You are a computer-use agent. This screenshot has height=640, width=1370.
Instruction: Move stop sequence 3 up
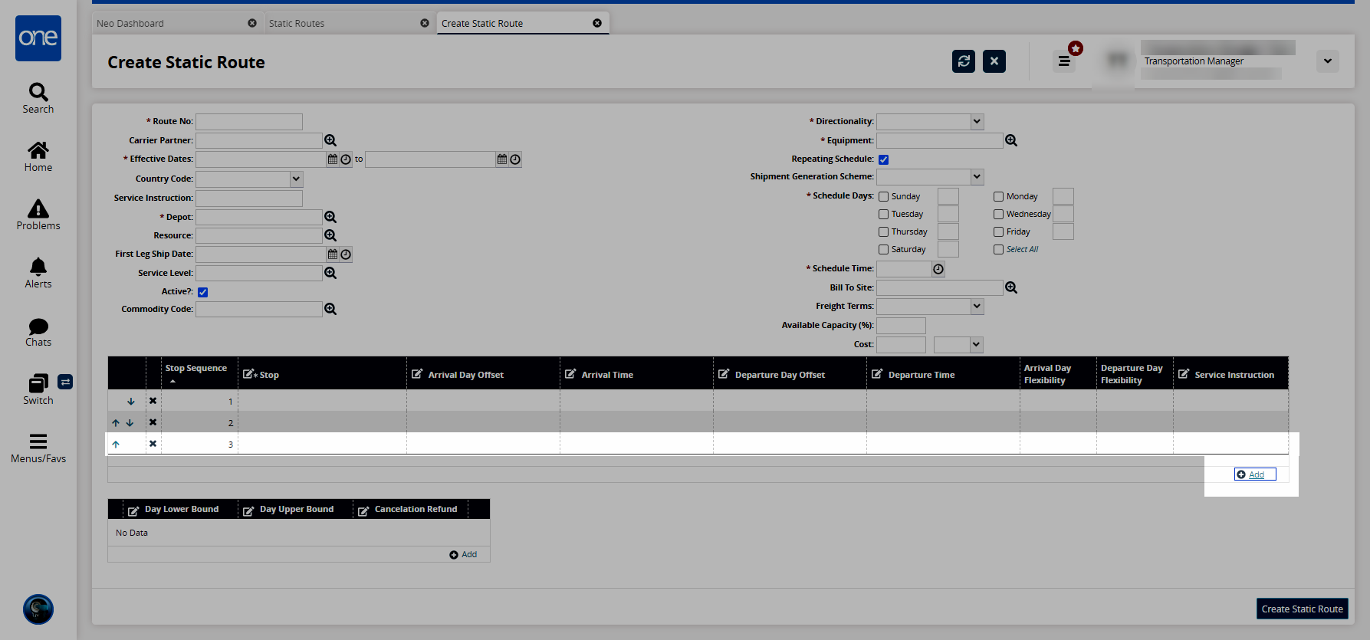coord(116,444)
